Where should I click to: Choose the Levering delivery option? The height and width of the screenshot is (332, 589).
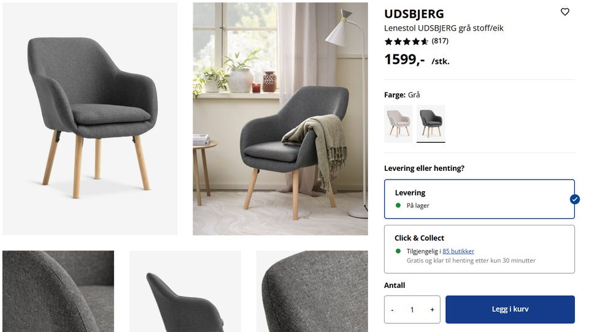pos(479,199)
